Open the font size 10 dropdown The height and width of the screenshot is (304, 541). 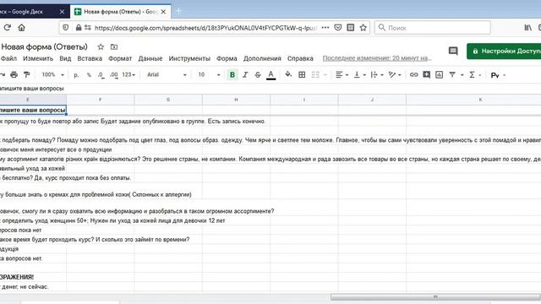pyautogui.click(x=209, y=75)
